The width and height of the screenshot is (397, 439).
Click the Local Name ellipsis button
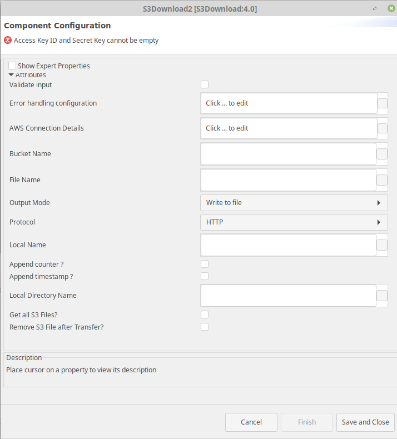(x=382, y=245)
